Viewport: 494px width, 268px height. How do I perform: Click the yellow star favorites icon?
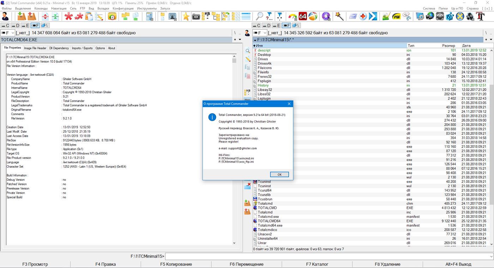tap(186, 16)
